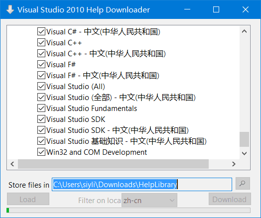Click the green download progress bar
This screenshot has height=218, width=261.
129,210
